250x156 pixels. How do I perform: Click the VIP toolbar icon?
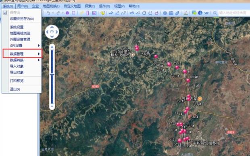[x=206, y=13]
